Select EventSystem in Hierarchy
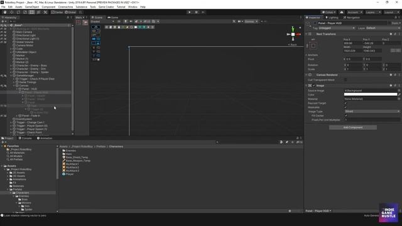This screenshot has height=226, width=402. [24, 119]
